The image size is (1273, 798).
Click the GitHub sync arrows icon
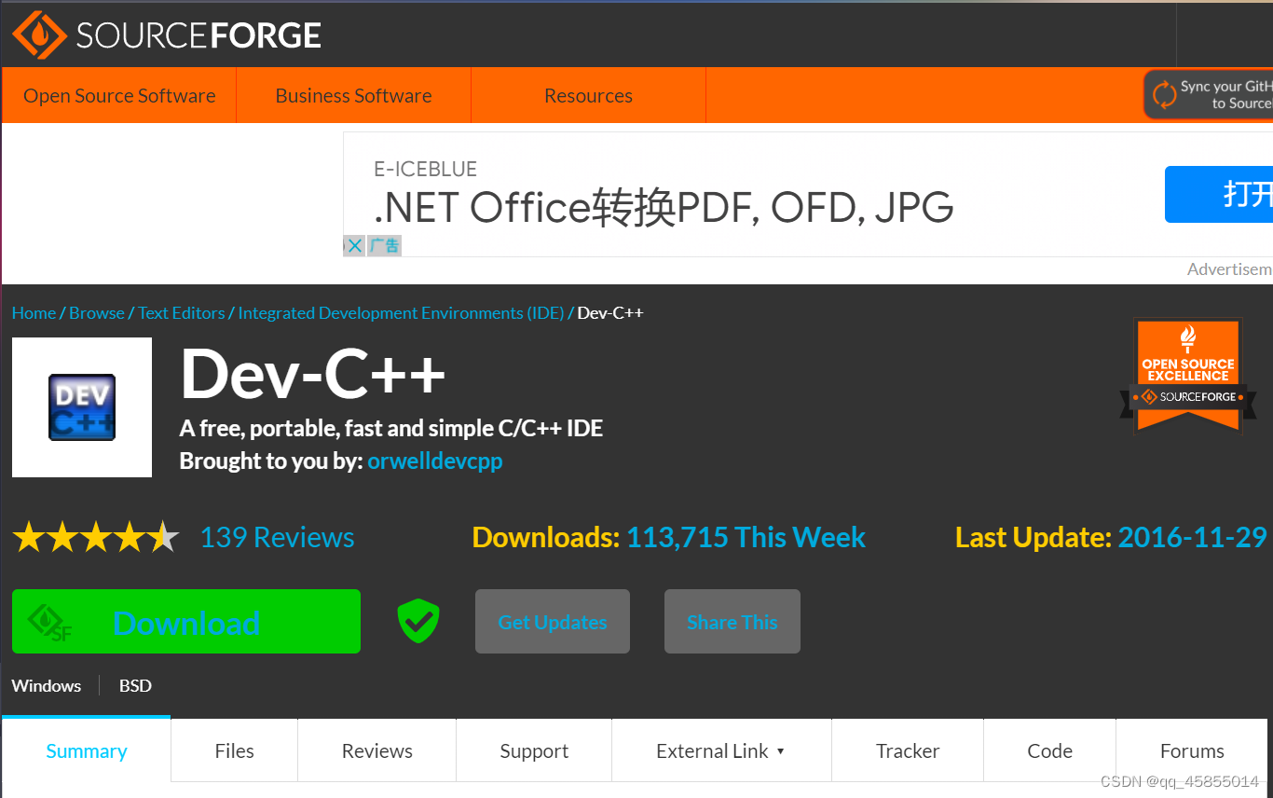[x=1163, y=94]
